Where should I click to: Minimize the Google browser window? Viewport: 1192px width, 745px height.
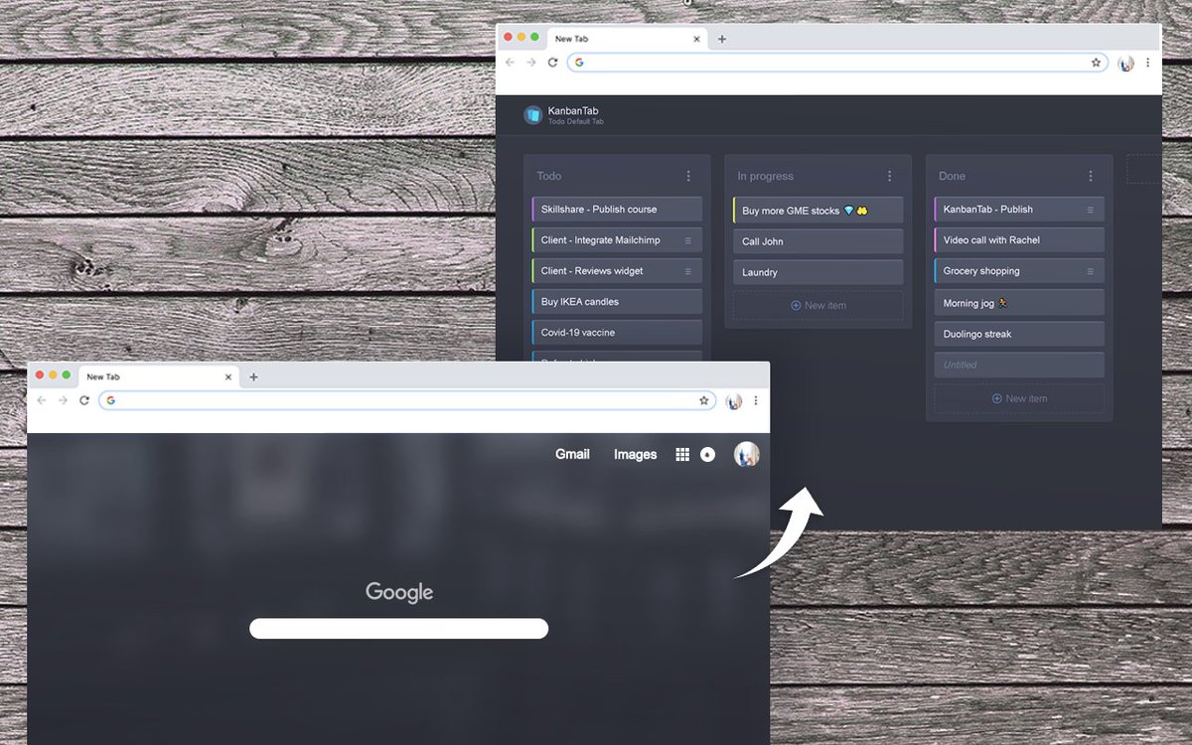[x=54, y=374]
